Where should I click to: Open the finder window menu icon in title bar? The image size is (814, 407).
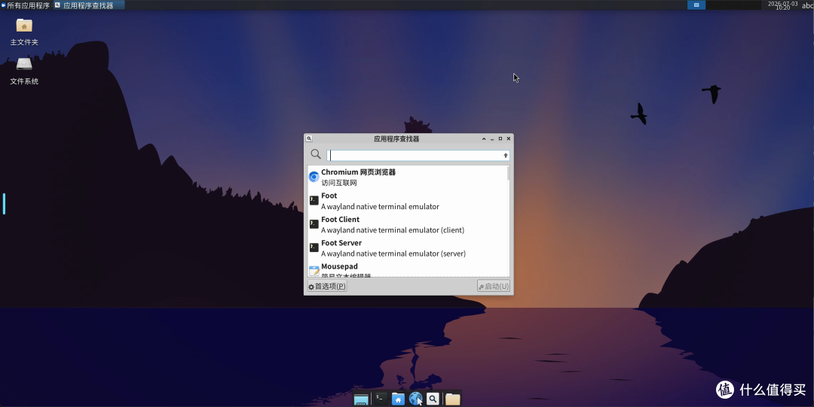tap(309, 139)
